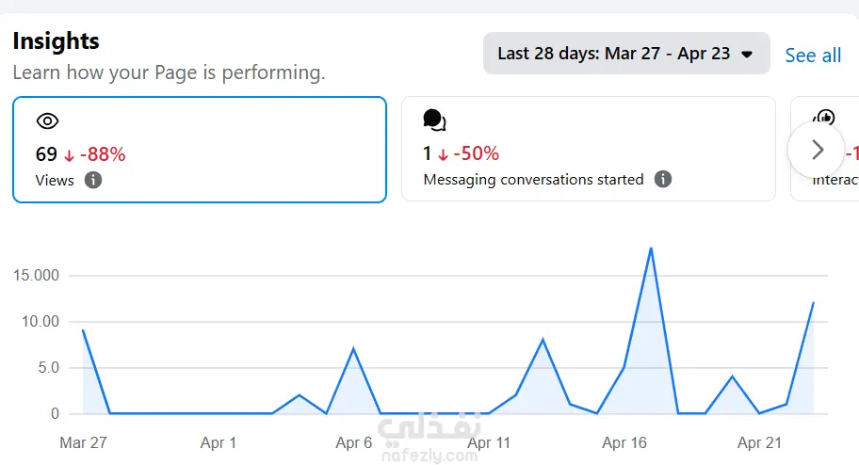Click the final data point on chart line

[813, 302]
